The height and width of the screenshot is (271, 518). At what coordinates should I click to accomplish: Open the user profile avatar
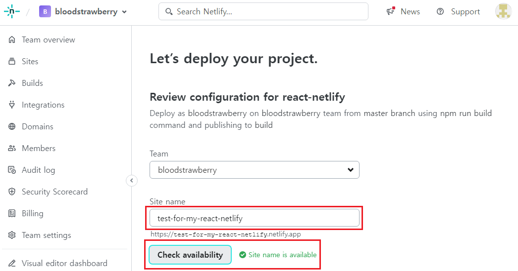pyautogui.click(x=503, y=11)
